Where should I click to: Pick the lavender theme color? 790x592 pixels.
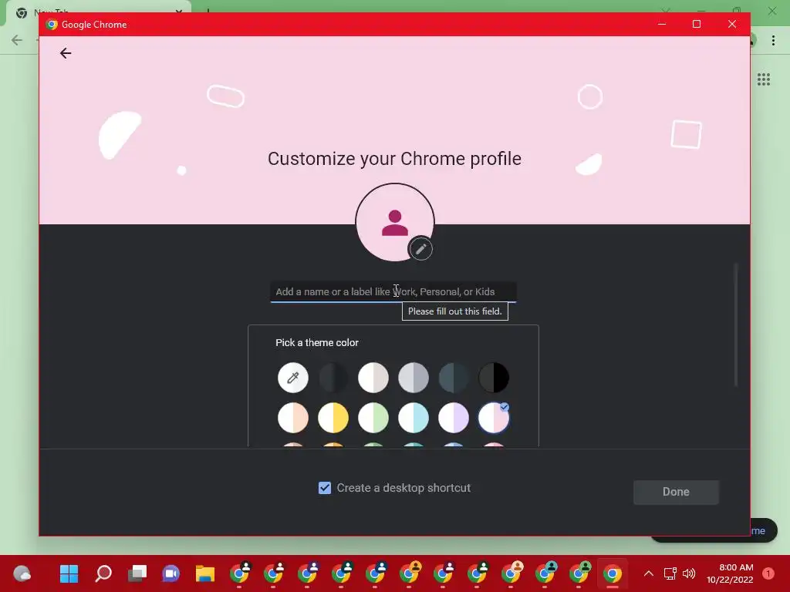click(454, 417)
